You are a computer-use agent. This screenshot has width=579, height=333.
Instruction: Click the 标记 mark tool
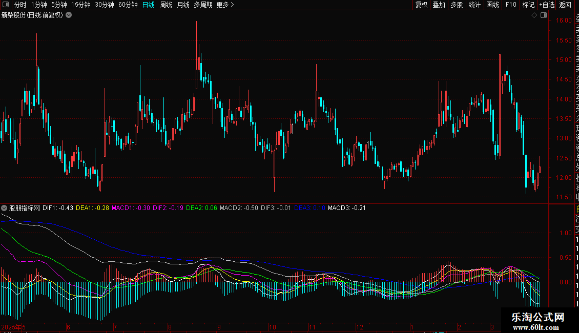528,5
